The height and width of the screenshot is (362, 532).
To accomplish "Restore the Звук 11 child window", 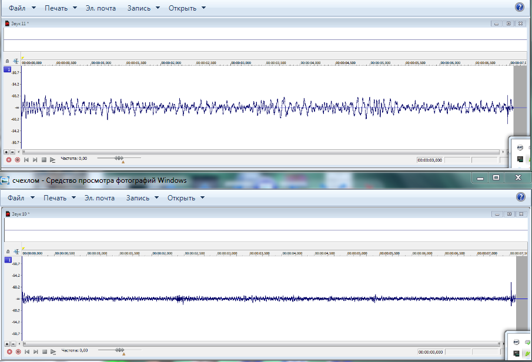I will point(508,24).
